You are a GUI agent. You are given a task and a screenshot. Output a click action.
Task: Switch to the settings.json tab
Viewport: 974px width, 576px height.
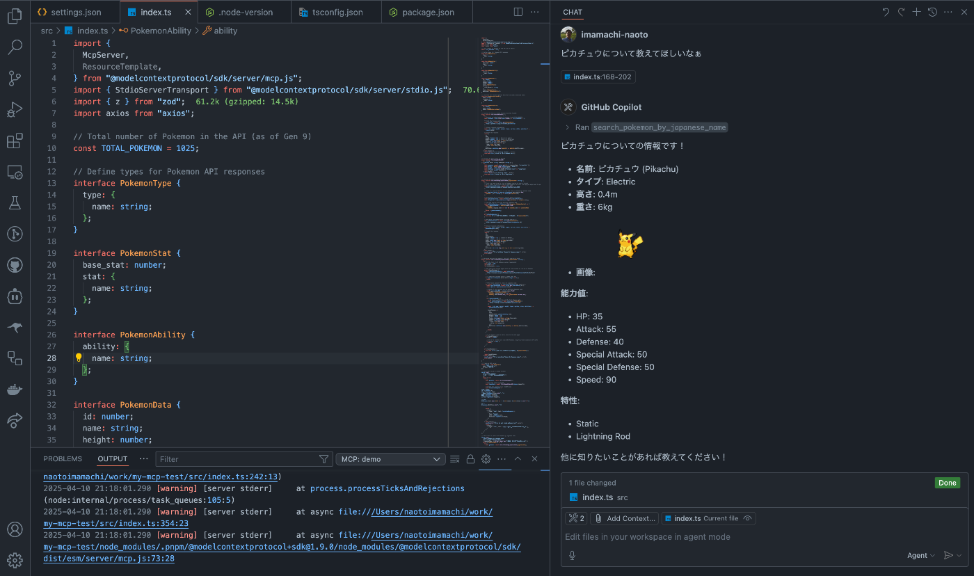point(75,13)
